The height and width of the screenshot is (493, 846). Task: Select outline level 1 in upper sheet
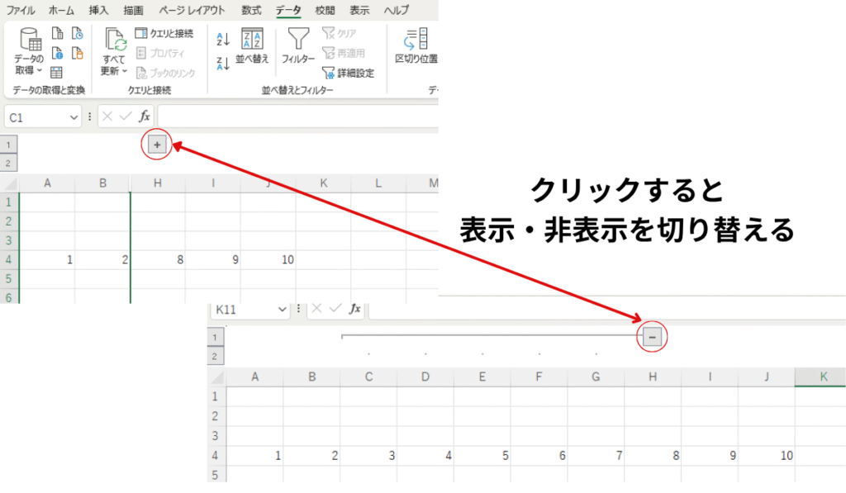(x=8, y=145)
